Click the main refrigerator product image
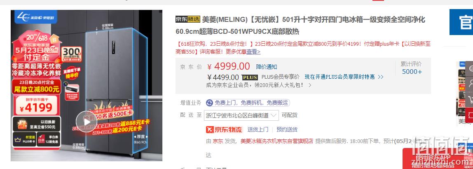This screenshot has height=169, width=473. tap(87, 85)
